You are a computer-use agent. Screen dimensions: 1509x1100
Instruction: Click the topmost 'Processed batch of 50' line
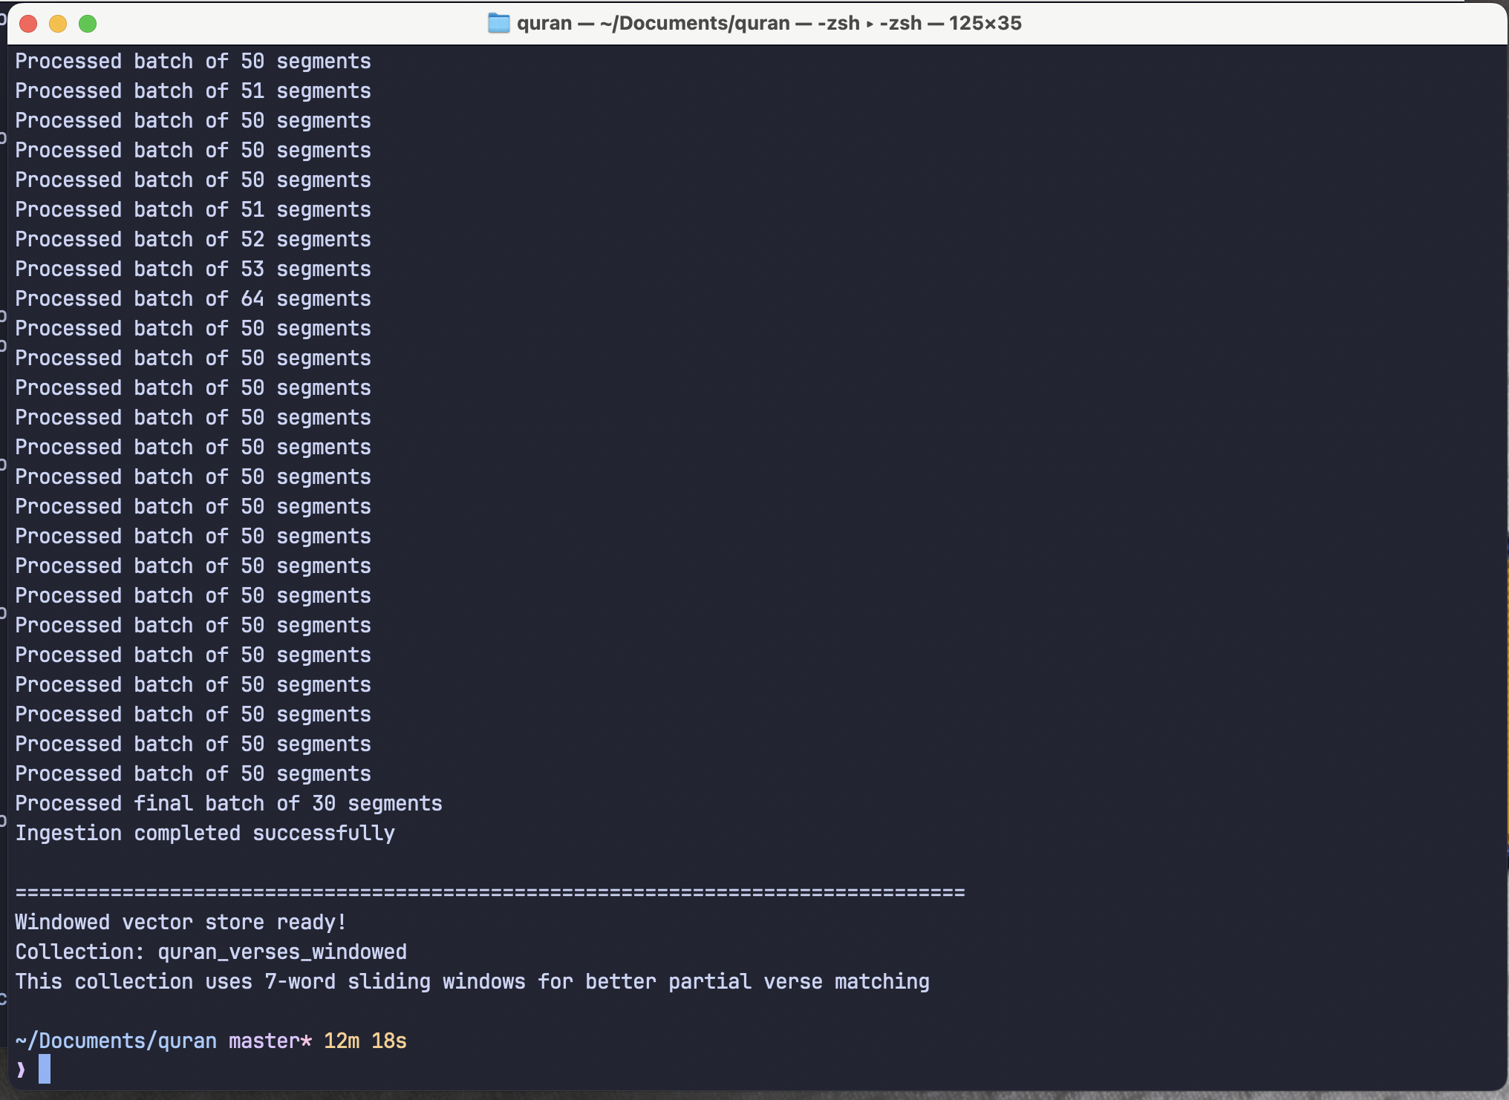coord(193,61)
